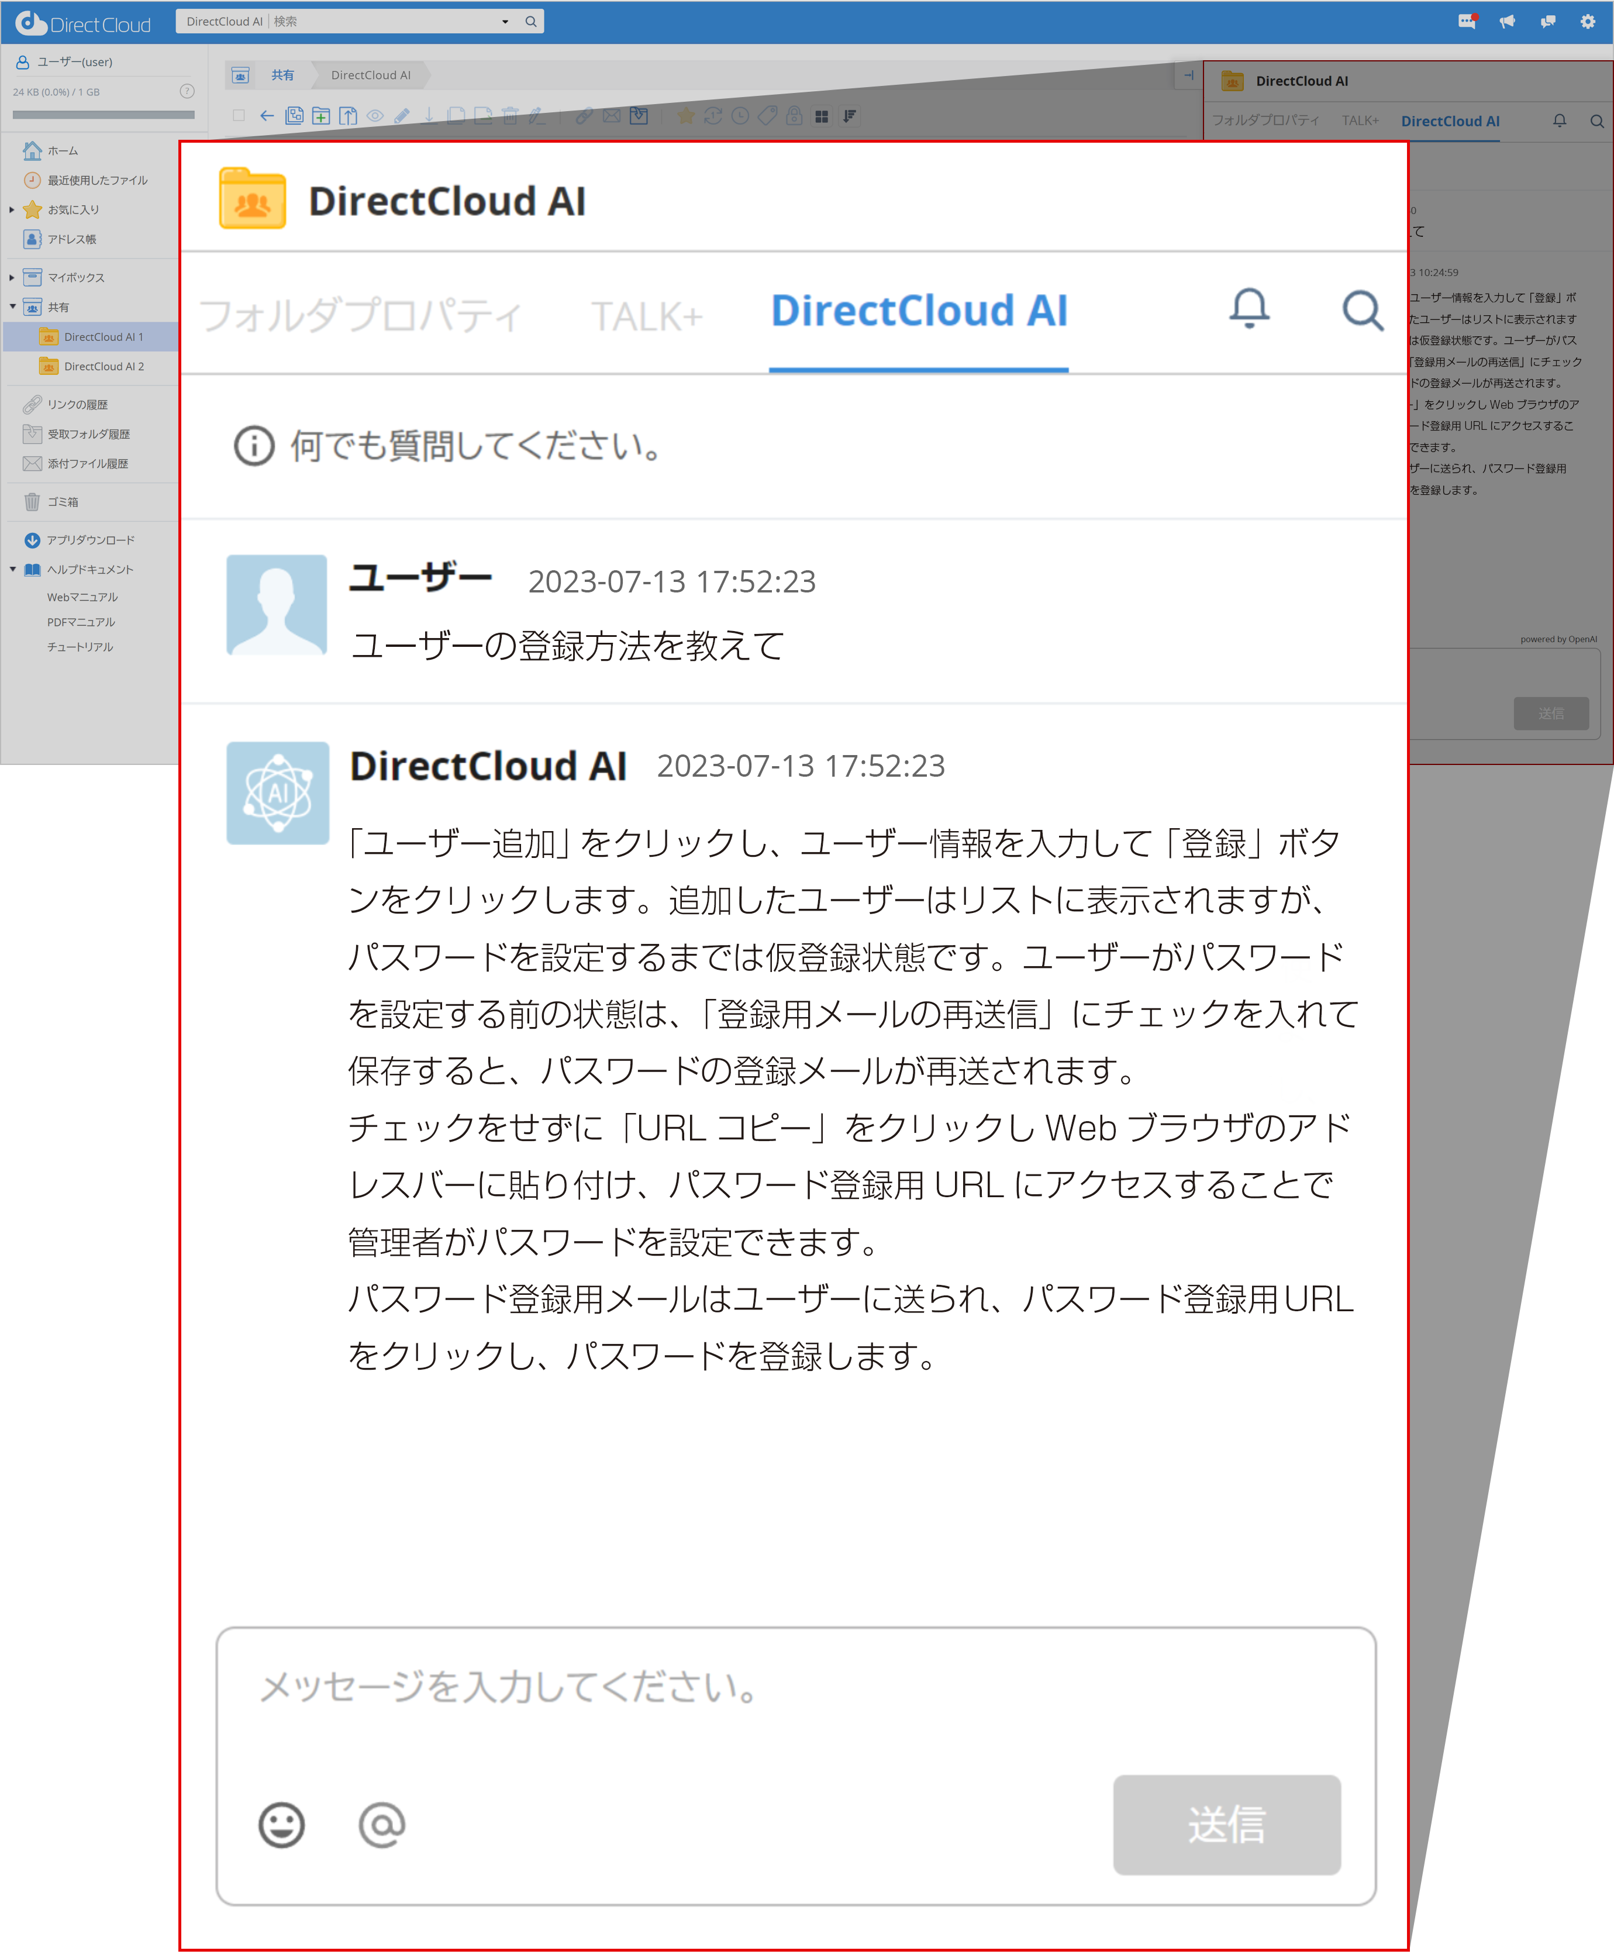The width and height of the screenshot is (1614, 1954).
Task: Open the double speech bubble icon in header
Action: (x=1548, y=22)
